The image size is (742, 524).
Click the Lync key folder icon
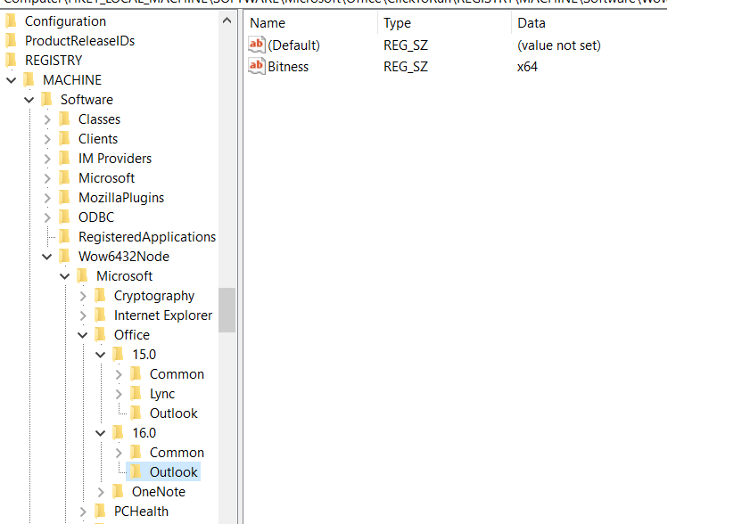point(136,394)
